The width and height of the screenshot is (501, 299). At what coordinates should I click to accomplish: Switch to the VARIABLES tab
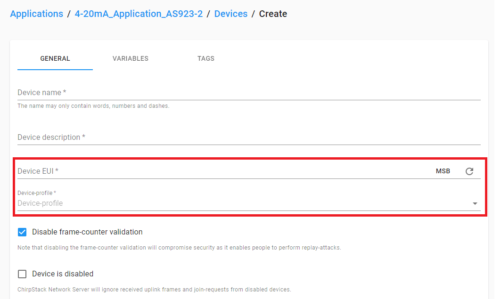[x=130, y=58]
